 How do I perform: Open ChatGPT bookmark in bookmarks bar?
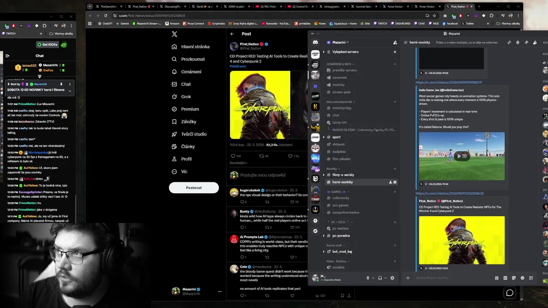click(105, 24)
